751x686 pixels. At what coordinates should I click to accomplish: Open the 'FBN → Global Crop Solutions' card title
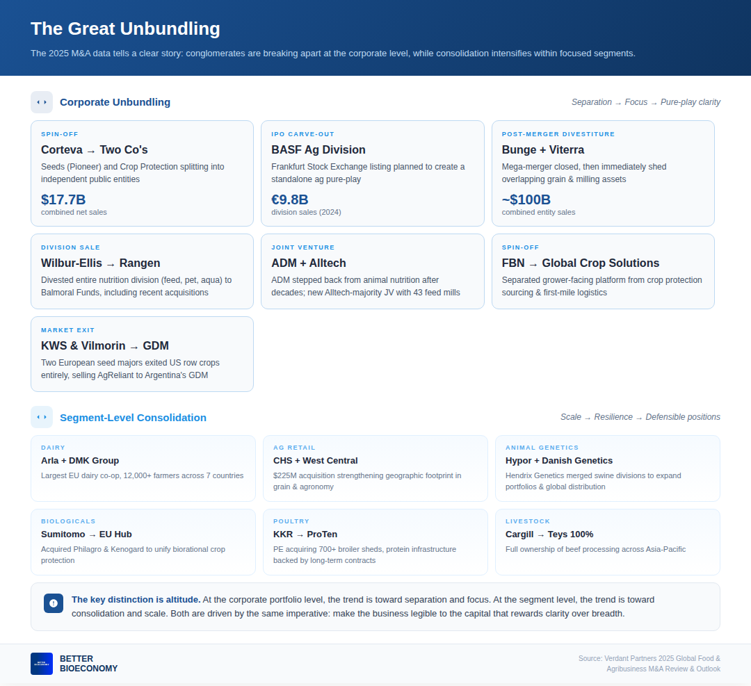tap(581, 263)
